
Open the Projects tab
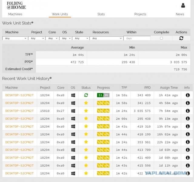tap(140, 14)
